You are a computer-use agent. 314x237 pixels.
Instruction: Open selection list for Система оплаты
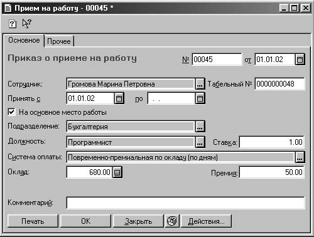point(300,157)
